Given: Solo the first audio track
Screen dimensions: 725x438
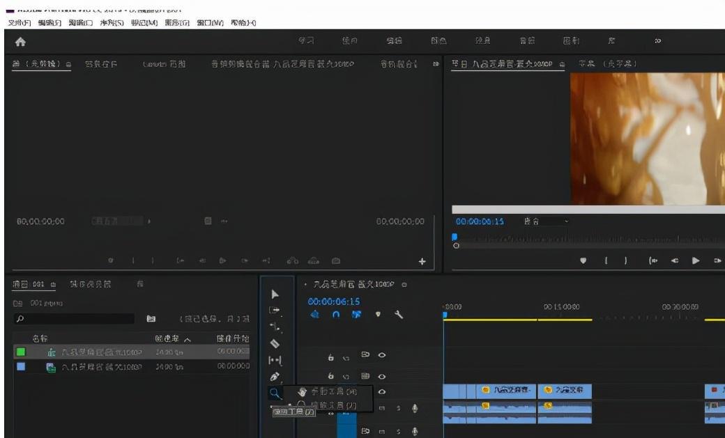Looking at the screenshot, I should (x=398, y=408).
